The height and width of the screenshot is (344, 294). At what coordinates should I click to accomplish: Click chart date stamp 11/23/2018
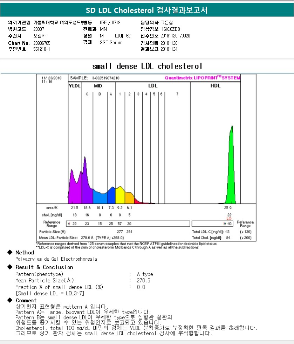click(52, 78)
